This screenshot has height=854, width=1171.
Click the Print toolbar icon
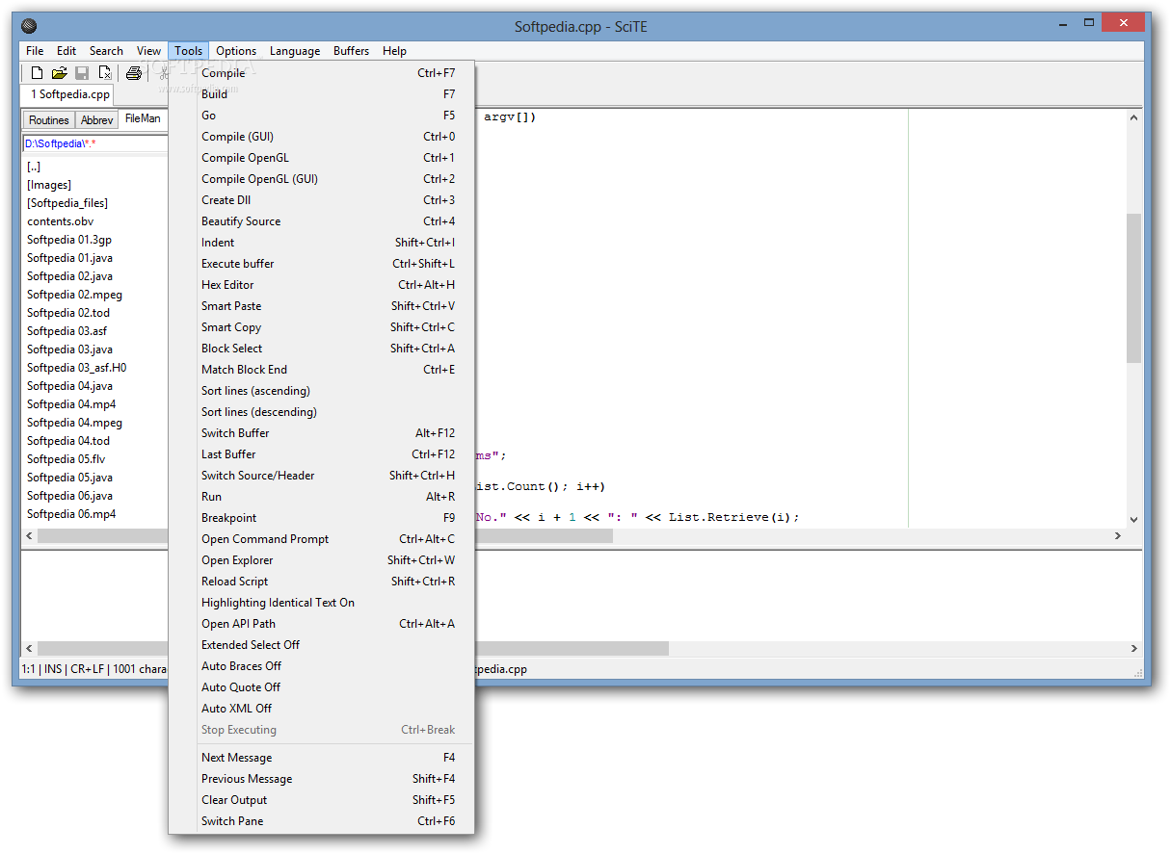click(x=134, y=73)
